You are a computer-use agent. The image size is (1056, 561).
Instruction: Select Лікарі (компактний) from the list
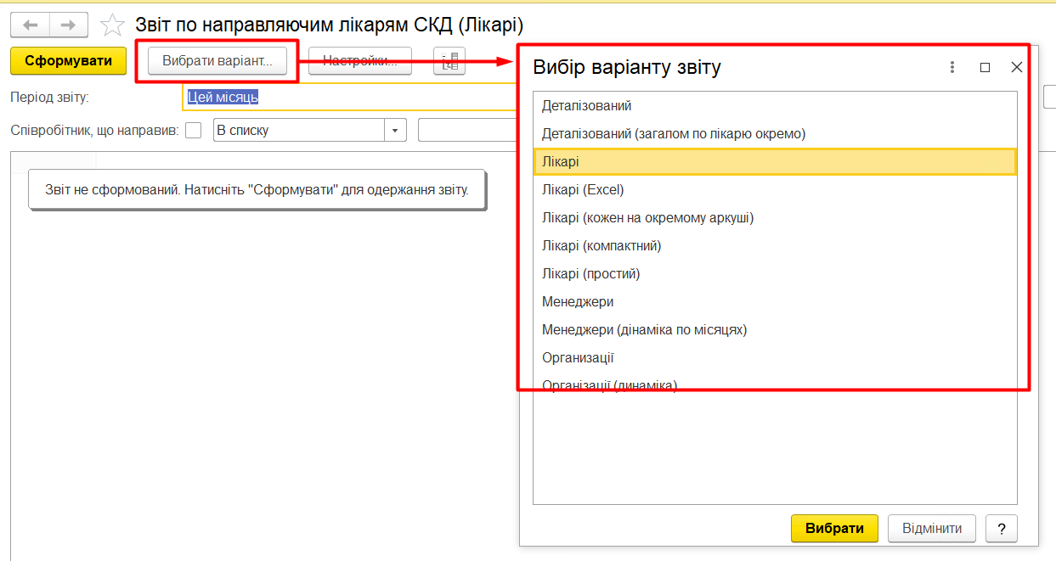tap(601, 245)
